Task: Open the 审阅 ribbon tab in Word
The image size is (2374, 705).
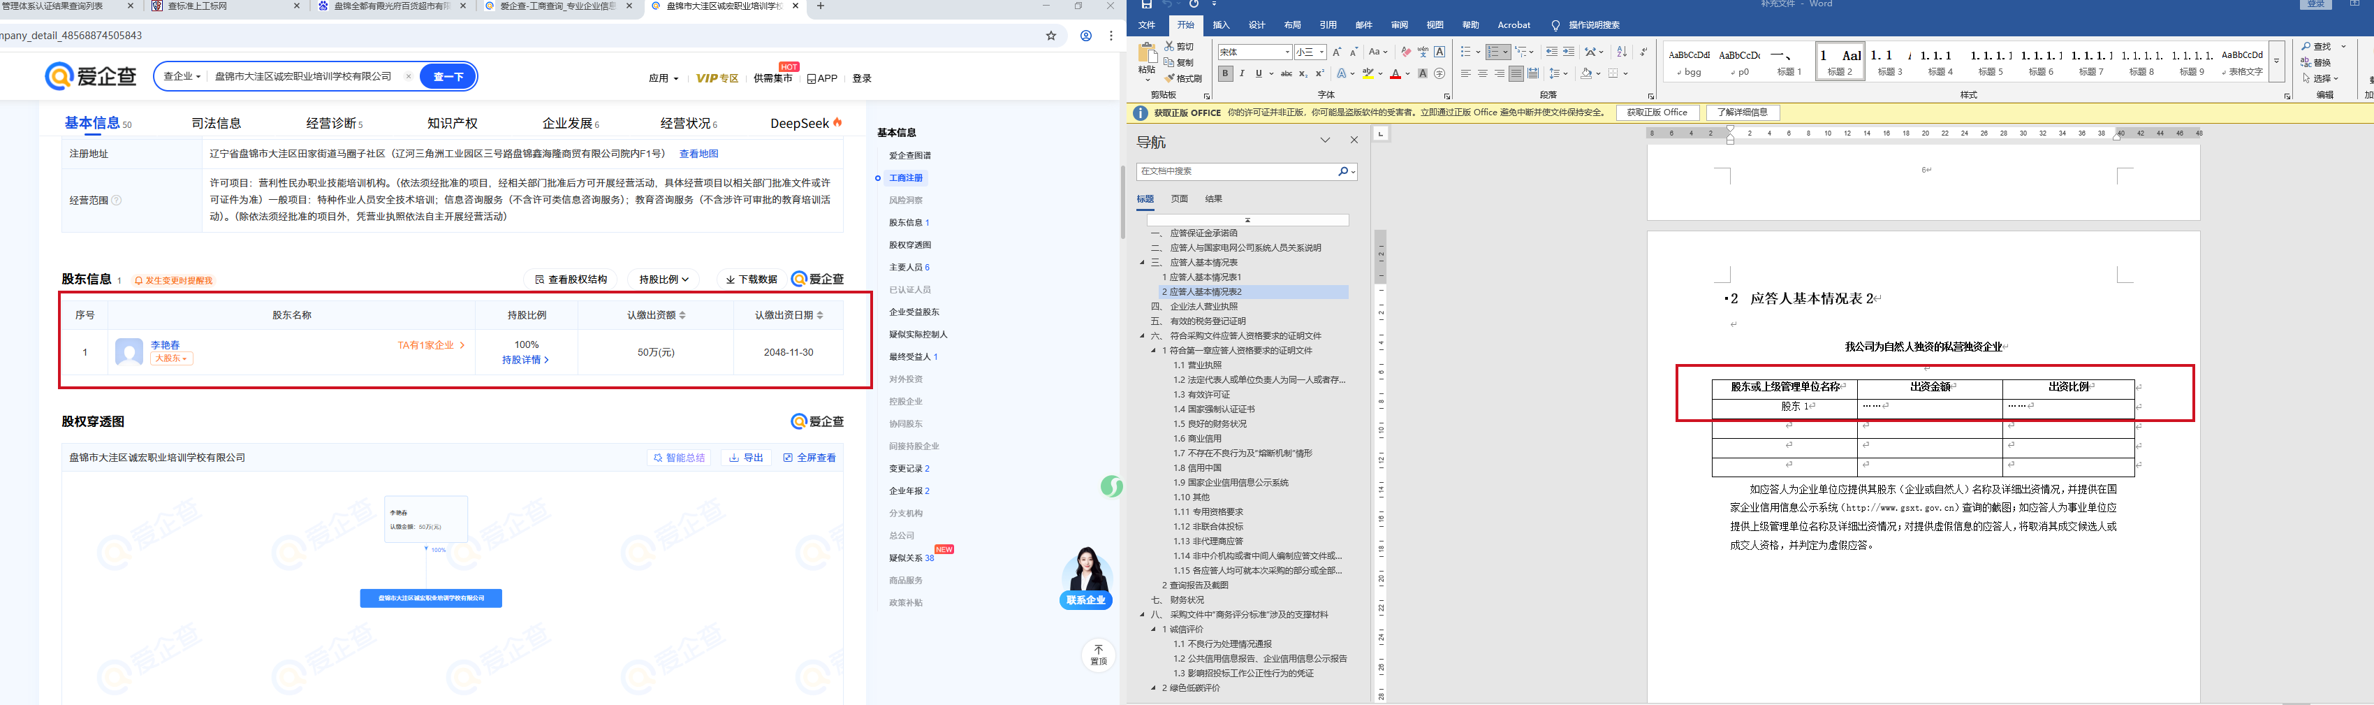Action: 1400,25
